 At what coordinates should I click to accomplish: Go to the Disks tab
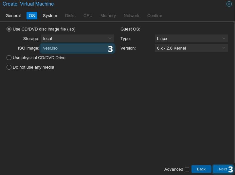click(70, 16)
